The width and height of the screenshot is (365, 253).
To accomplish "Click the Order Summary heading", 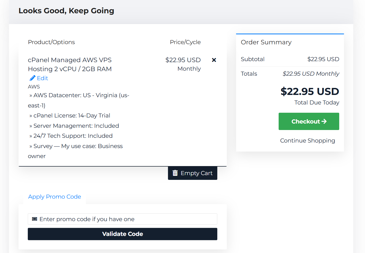I will 266,42.
